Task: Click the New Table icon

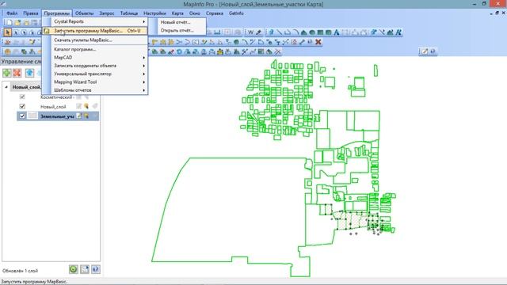Action: point(10,23)
